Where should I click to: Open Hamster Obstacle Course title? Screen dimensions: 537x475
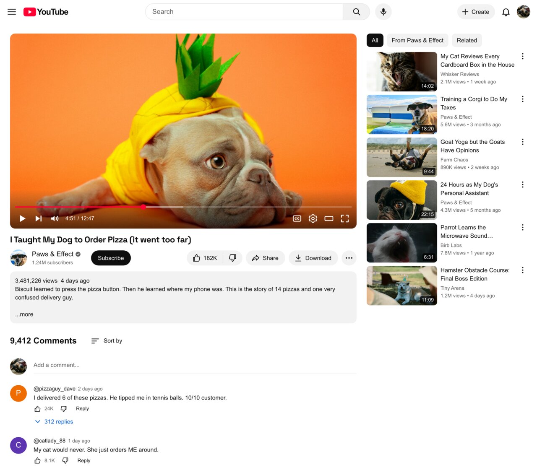[475, 274]
